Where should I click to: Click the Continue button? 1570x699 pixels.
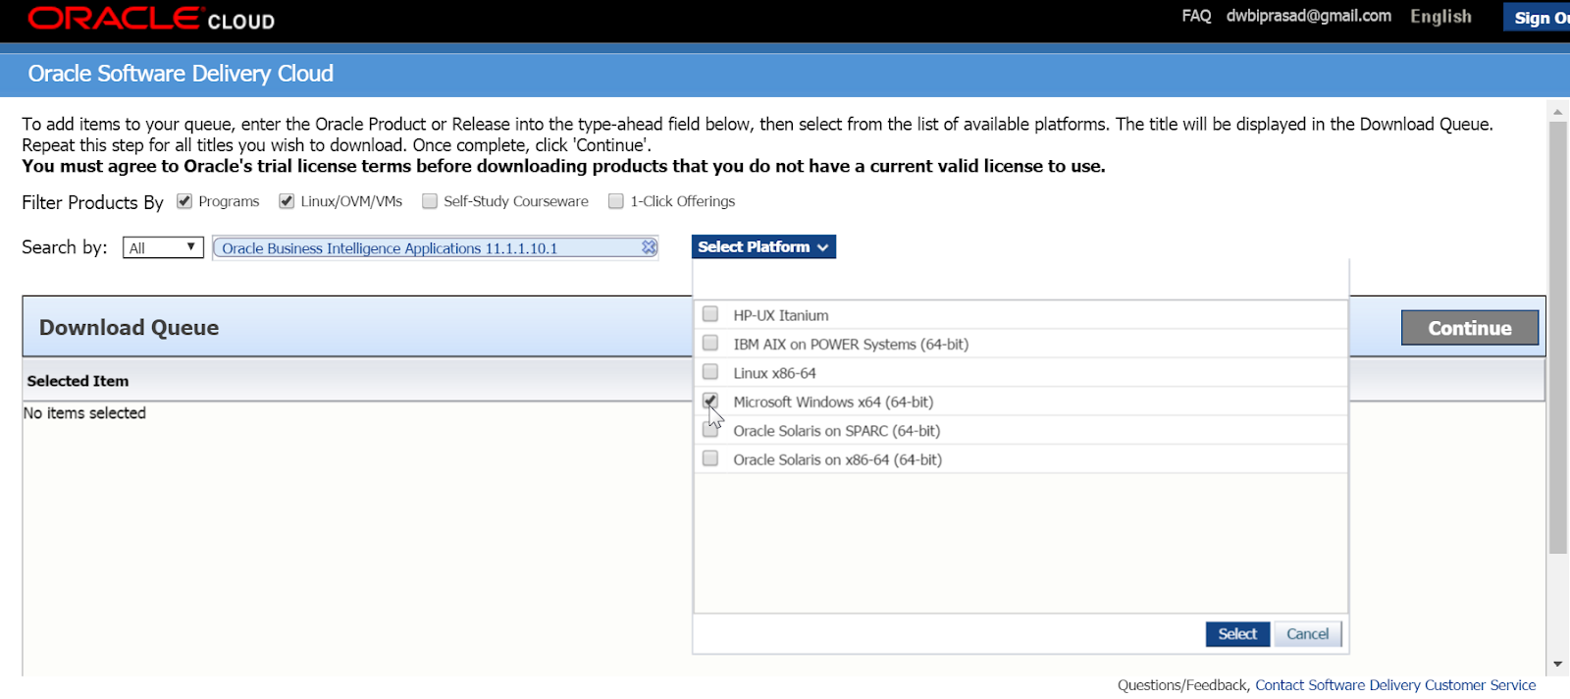pyautogui.click(x=1470, y=328)
